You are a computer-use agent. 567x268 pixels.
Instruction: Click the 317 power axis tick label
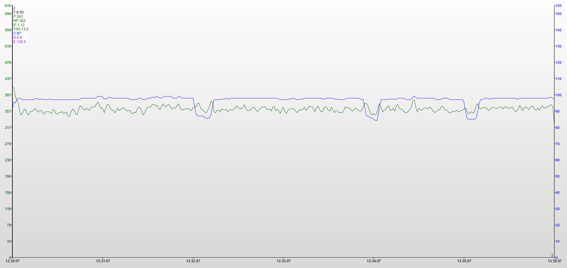coord(8,128)
